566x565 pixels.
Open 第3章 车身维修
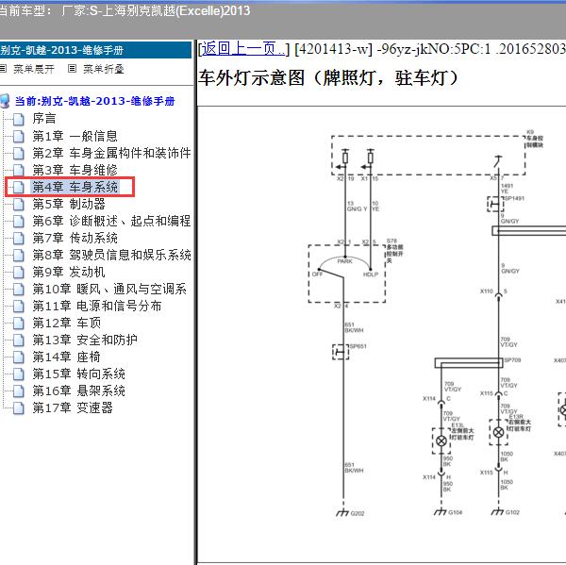pos(75,170)
